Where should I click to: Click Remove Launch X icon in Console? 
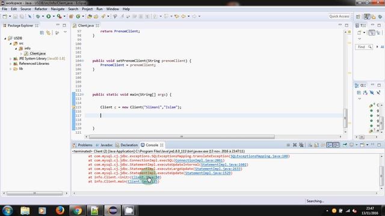(x=295, y=145)
